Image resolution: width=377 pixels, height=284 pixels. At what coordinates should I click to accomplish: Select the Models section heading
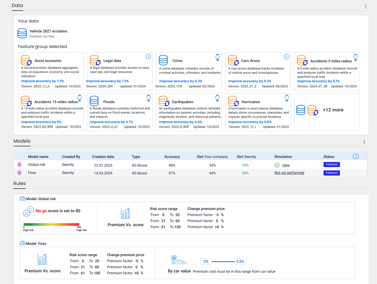coord(22,141)
